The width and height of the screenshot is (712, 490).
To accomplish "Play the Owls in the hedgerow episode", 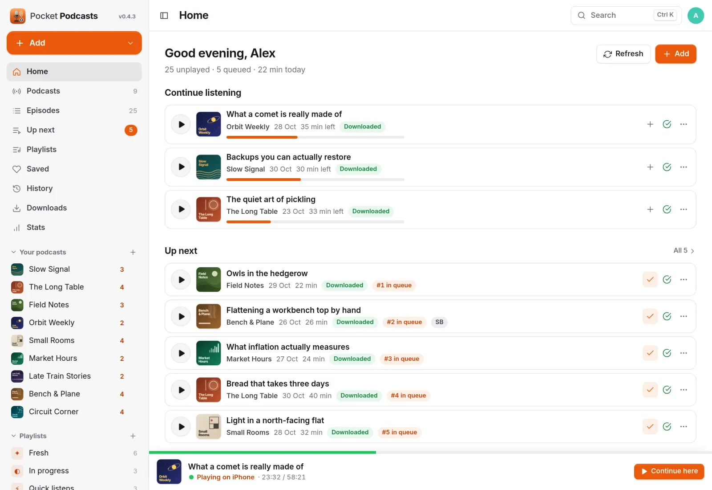I will [x=181, y=280].
